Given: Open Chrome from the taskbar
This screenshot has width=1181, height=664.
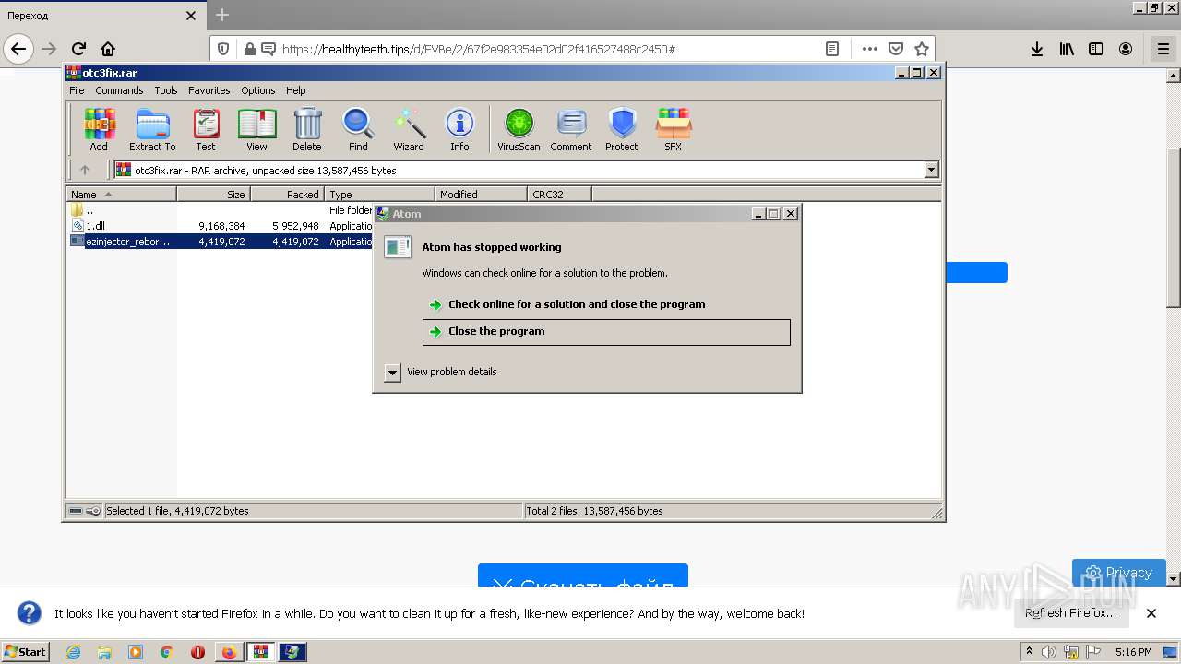Looking at the screenshot, I should coord(166,652).
